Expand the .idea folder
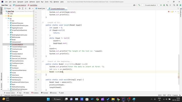 pyautogui.click(x=6, y=14)
